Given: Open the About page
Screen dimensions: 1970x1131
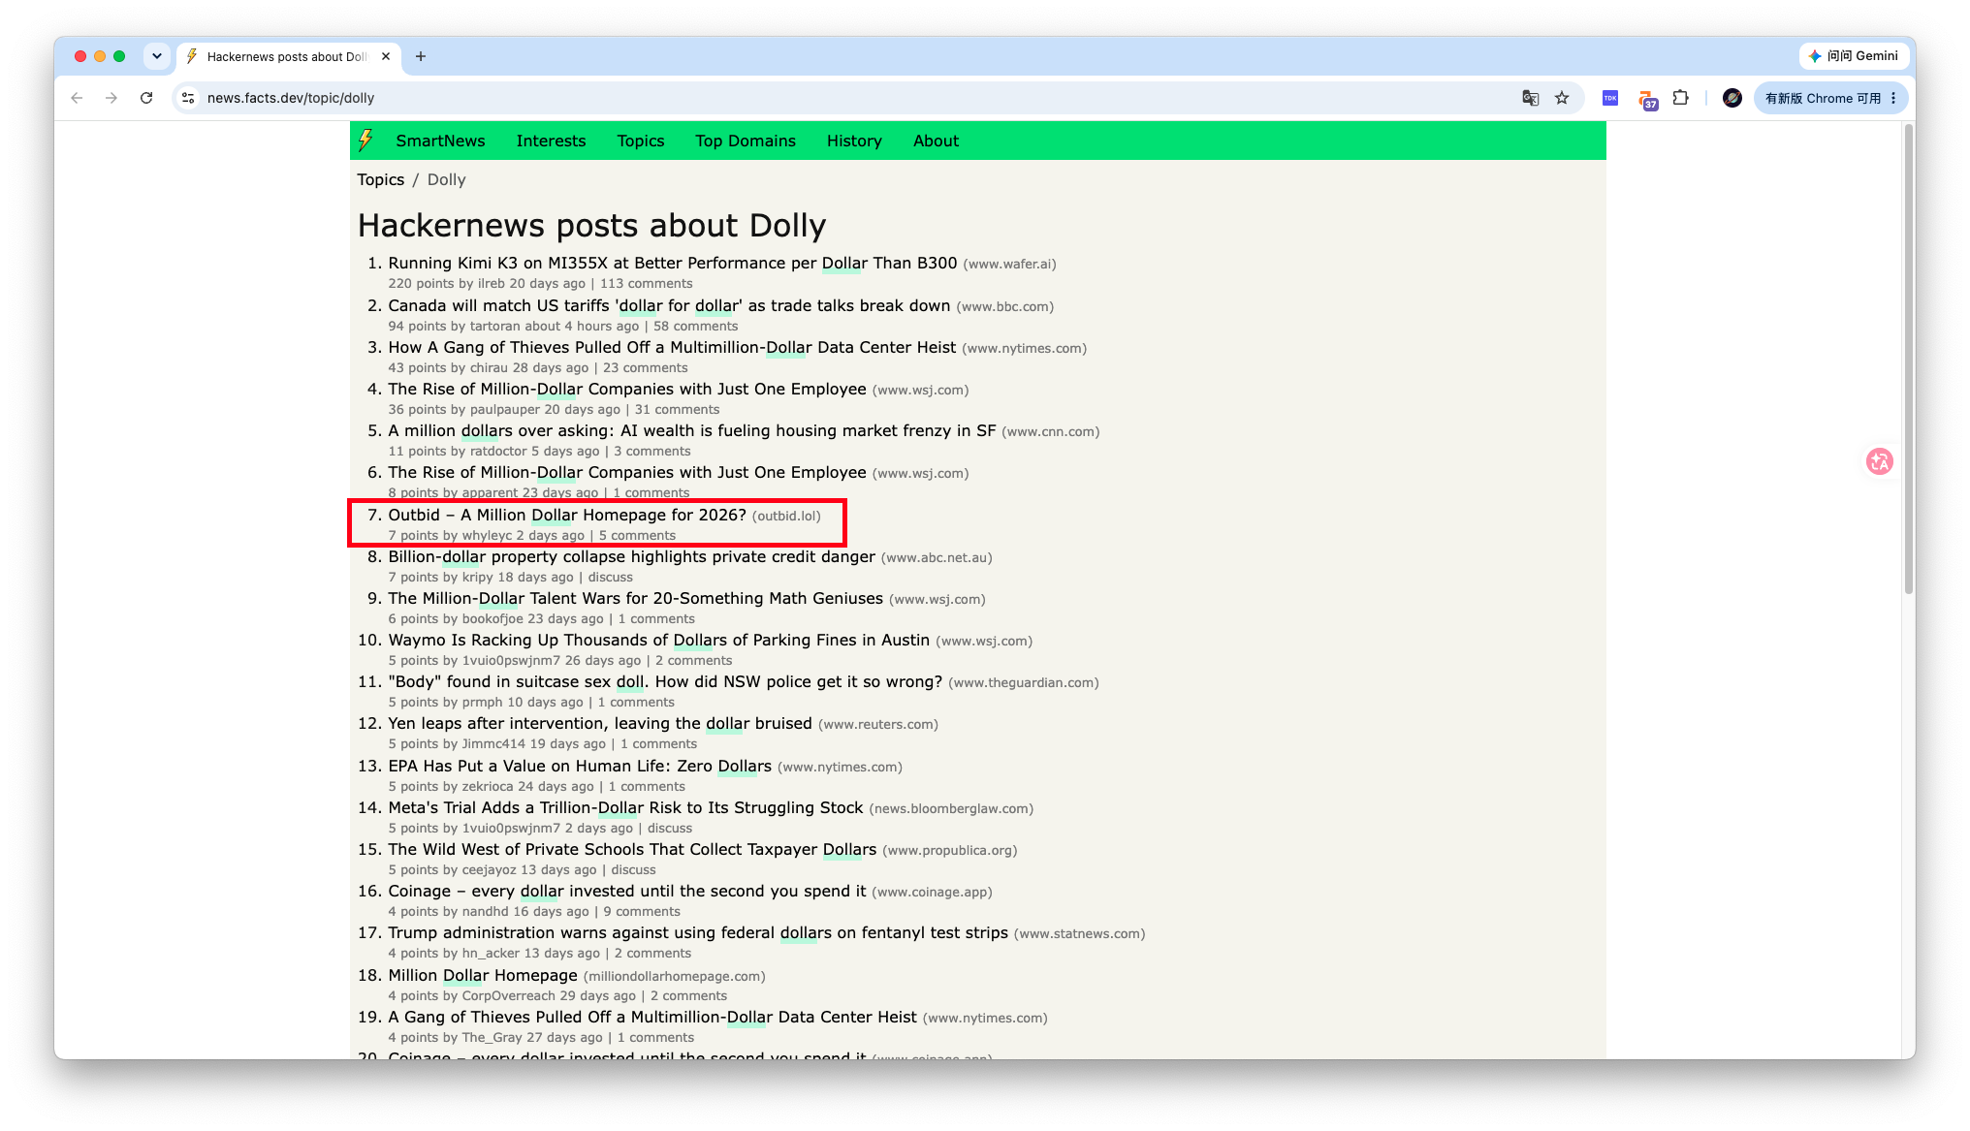Looking at the screenshot, I should (936, 141).
